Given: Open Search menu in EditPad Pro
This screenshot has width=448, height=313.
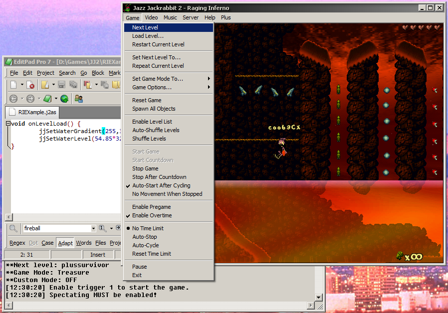Looking at the screenshot, I should click(67, 73).
